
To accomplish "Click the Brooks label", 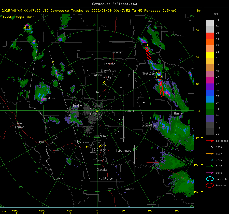I will coord(181,178).
